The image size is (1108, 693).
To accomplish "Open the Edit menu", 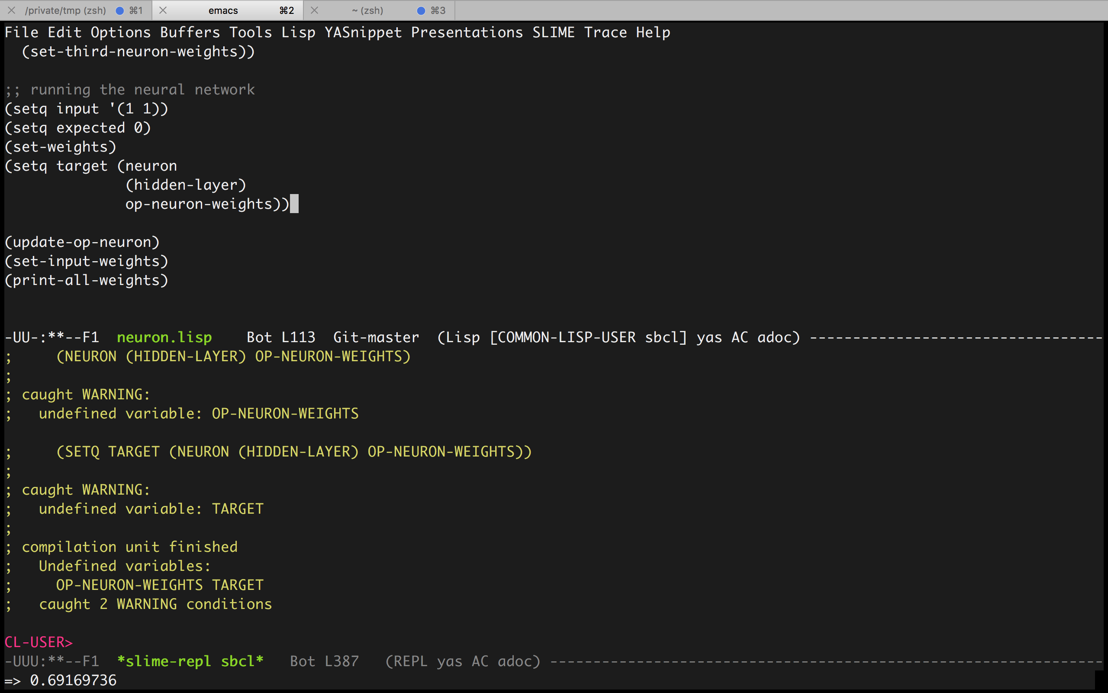I will click(64, 32).
